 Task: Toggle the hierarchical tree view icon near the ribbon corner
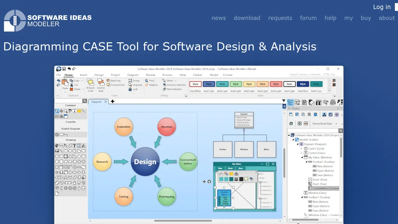click(x=290, y=102)
